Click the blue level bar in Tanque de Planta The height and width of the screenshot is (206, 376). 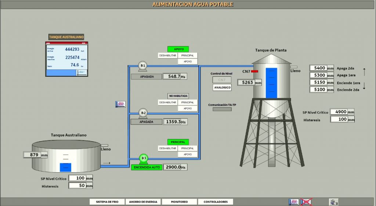click(x=271, y=83)
